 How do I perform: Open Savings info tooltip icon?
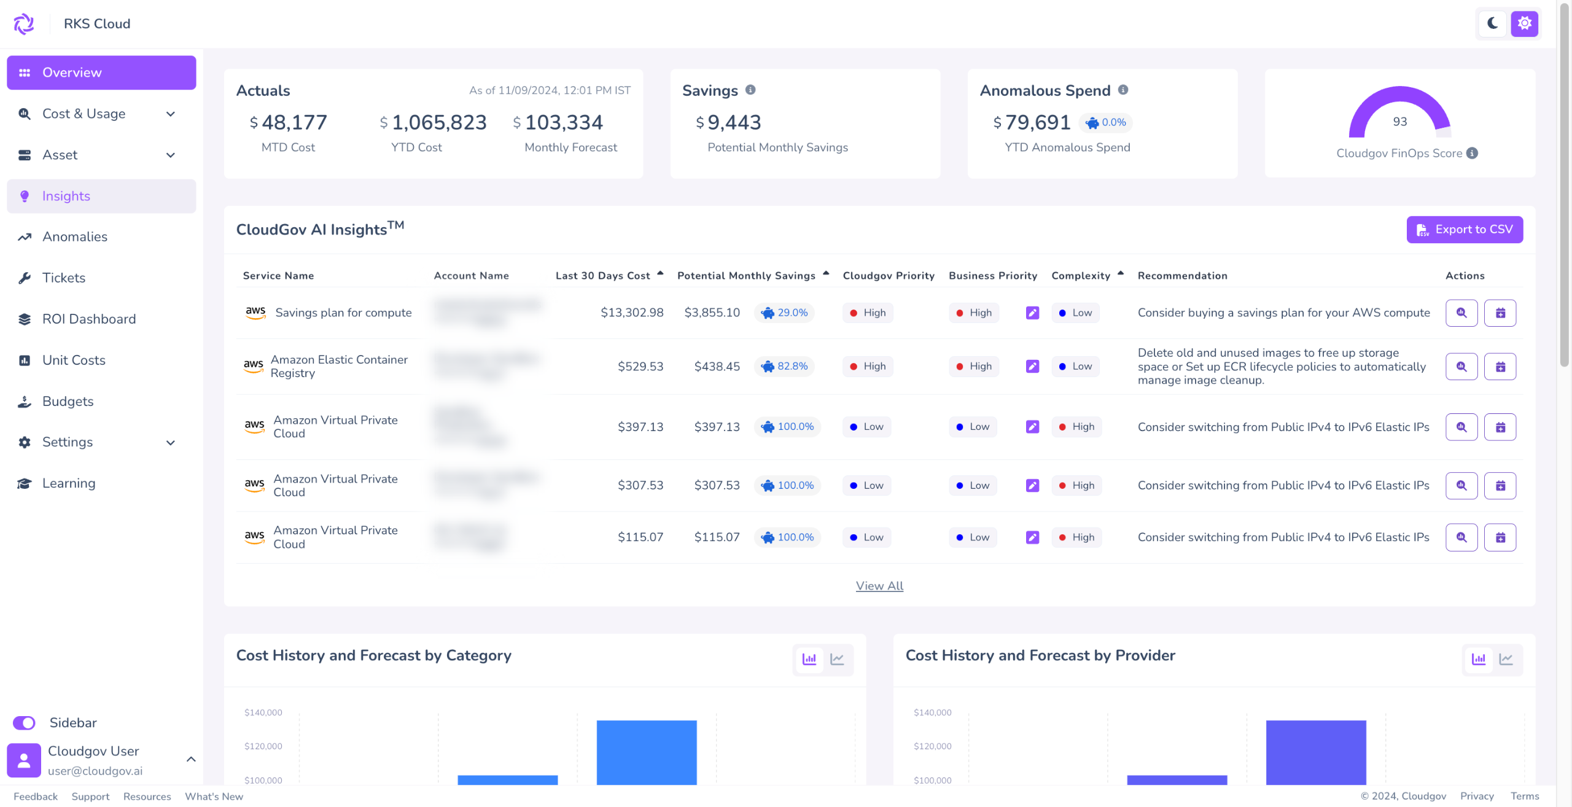click(750, 90)
